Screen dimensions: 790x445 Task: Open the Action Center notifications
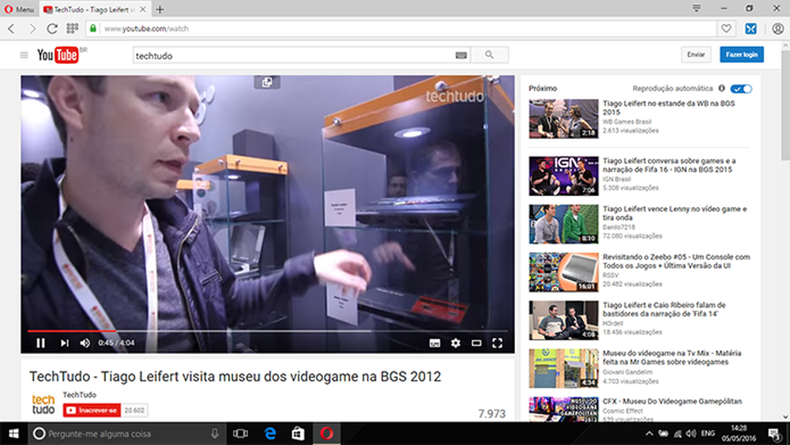[x=774, y=433]
